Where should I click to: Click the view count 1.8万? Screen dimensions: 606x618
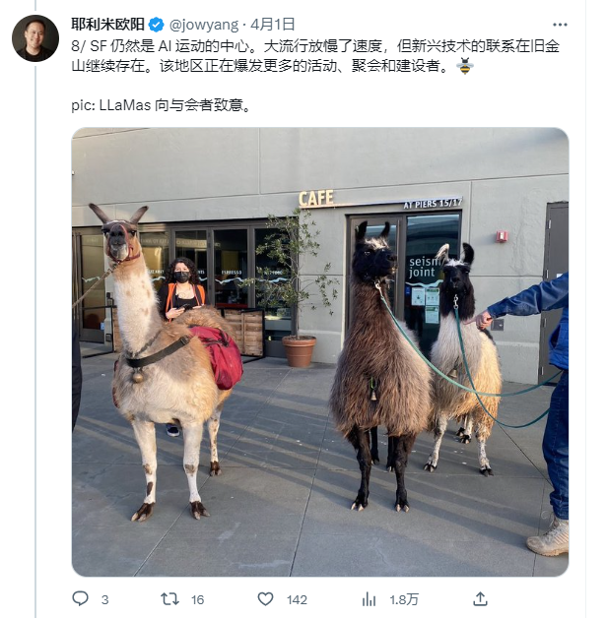click(x=404, y=600)
